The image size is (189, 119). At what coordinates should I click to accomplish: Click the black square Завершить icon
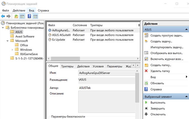pyautogui.click(x=146, y=108)
